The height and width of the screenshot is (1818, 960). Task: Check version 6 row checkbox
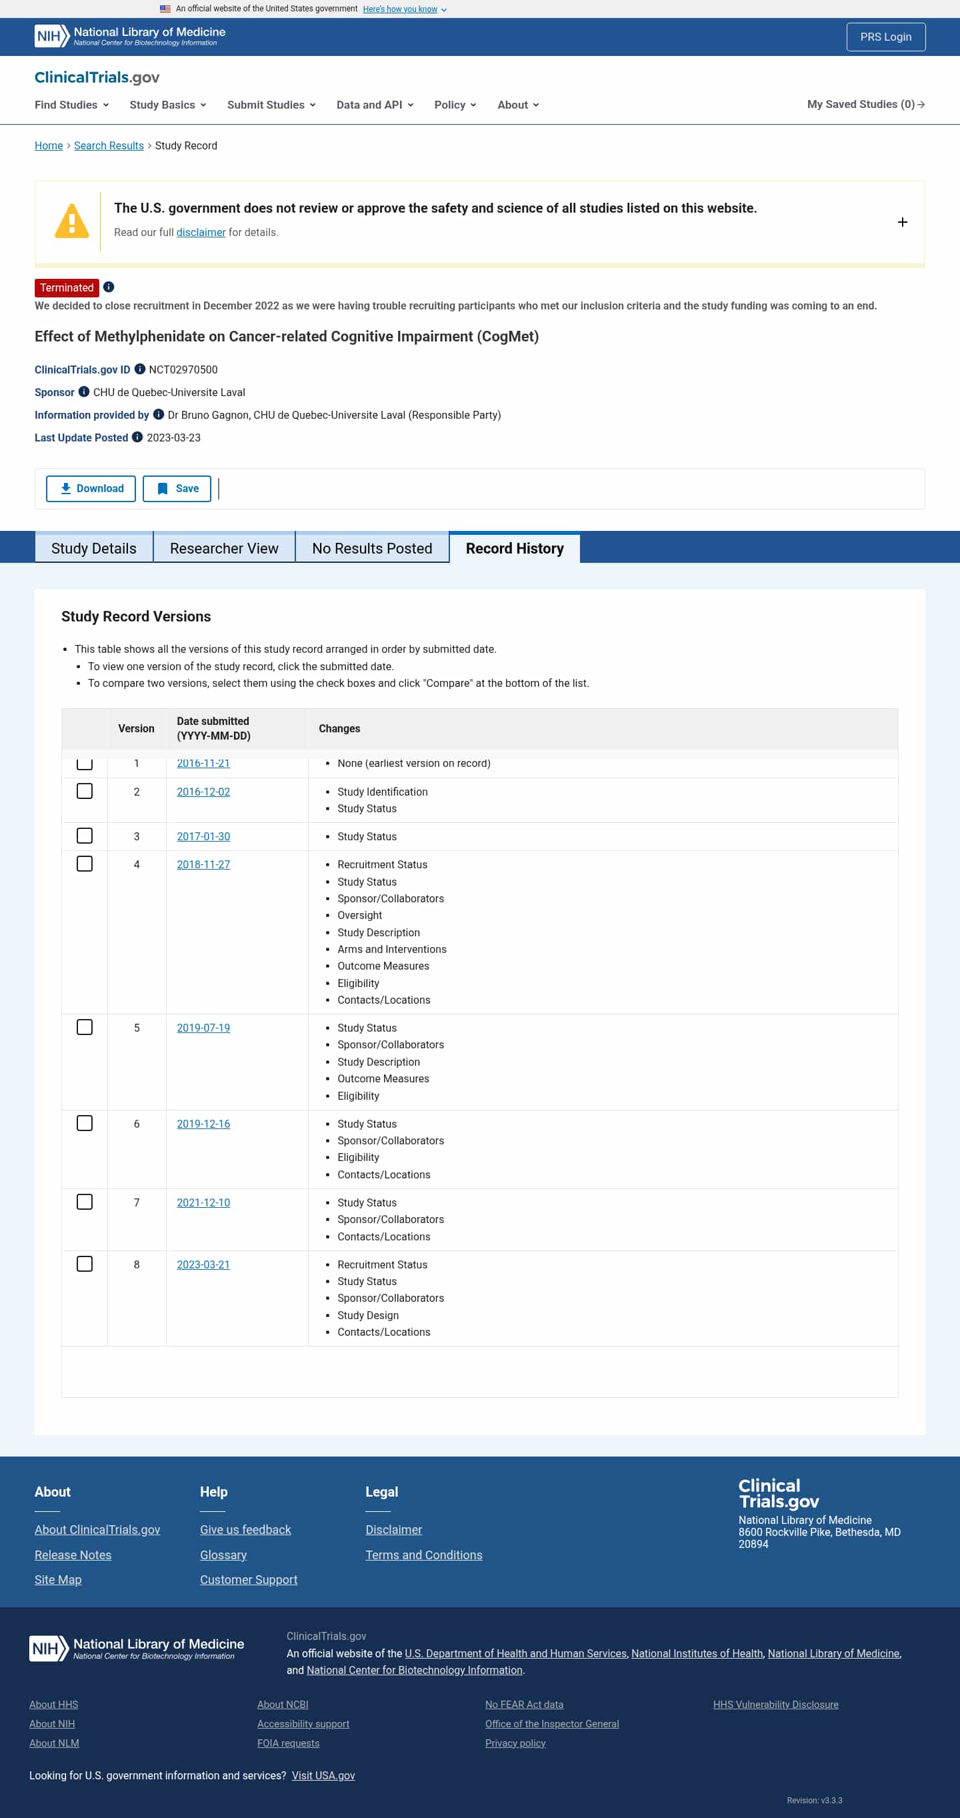(85, 1124)
